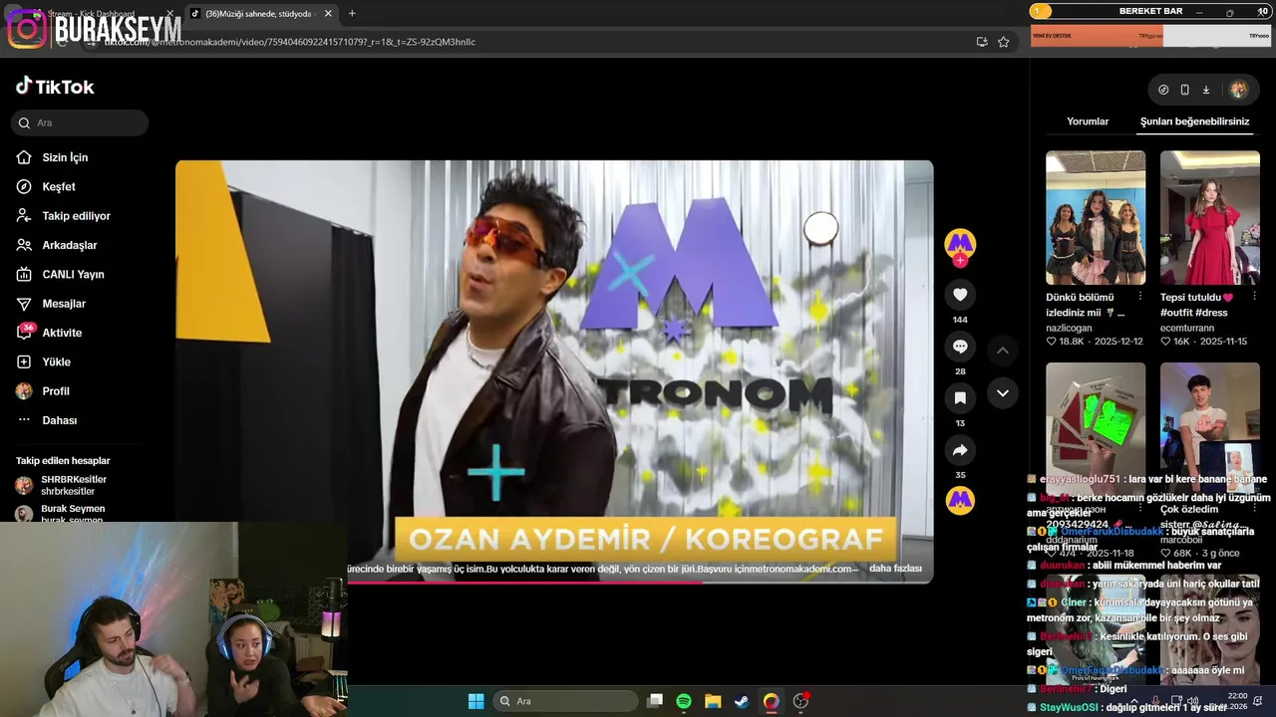The width and height of the screenshot is (1276, 717).
Task: Click Yükle to upload
Action: tap(56, 361)
